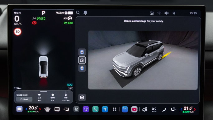Tap the 15:25 clock
213x120 pixels.
click(193, 13)
